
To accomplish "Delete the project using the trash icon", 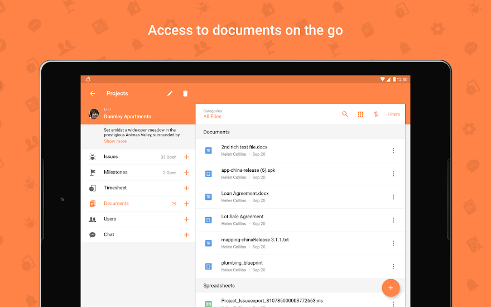I will coord(185,93).
